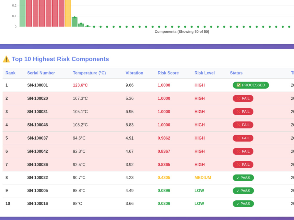The image size is (294, 220).
Task: Select serial number SN-100005
Action: 38,191
